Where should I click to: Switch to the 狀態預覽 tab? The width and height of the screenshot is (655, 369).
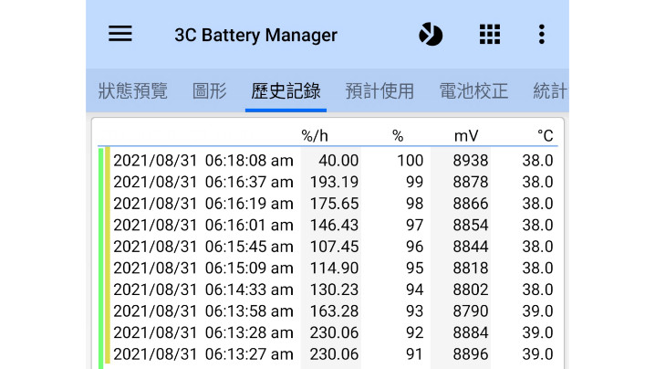coord(133,90)
